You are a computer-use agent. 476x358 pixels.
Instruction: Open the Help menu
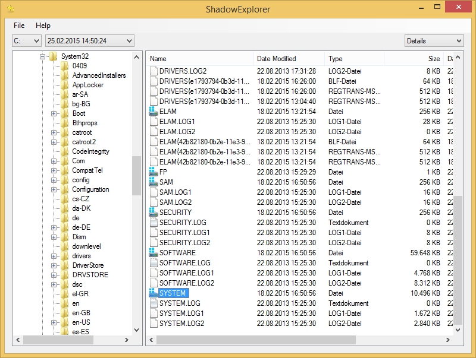[x=43, y=26]
